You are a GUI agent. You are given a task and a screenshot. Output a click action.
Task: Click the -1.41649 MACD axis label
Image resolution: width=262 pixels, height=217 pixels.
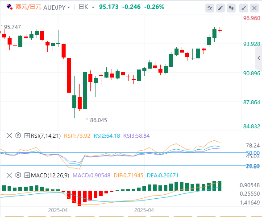click(x=249, y=203)
